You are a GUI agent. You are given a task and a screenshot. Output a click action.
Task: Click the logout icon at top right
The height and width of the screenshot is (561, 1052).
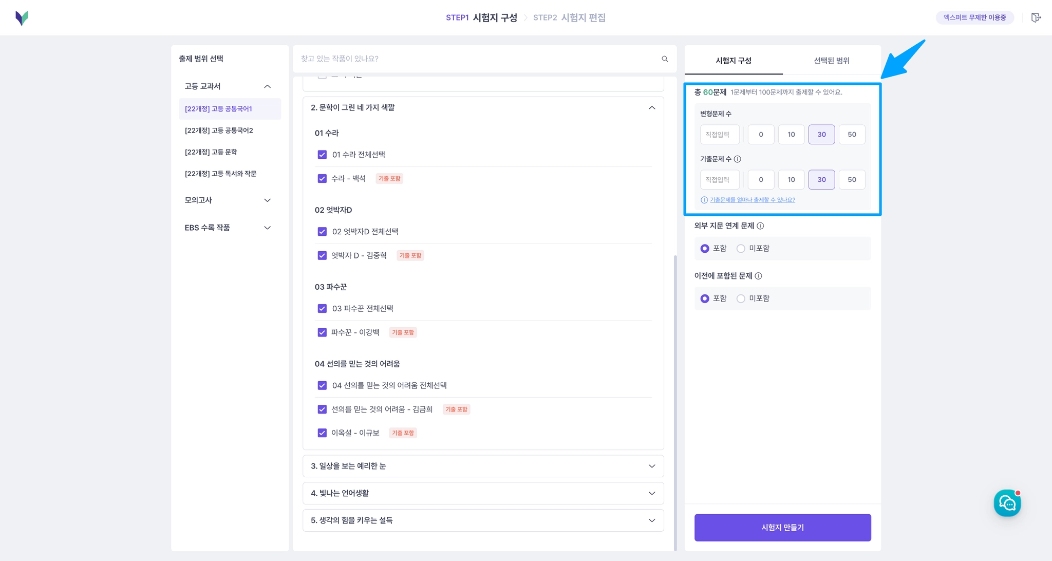1036,18
